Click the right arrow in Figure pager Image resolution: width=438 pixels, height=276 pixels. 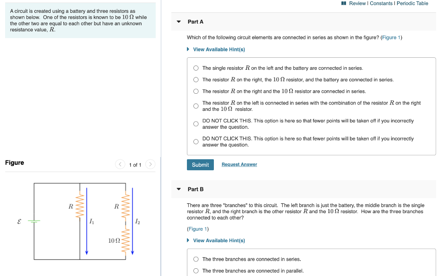150,164
